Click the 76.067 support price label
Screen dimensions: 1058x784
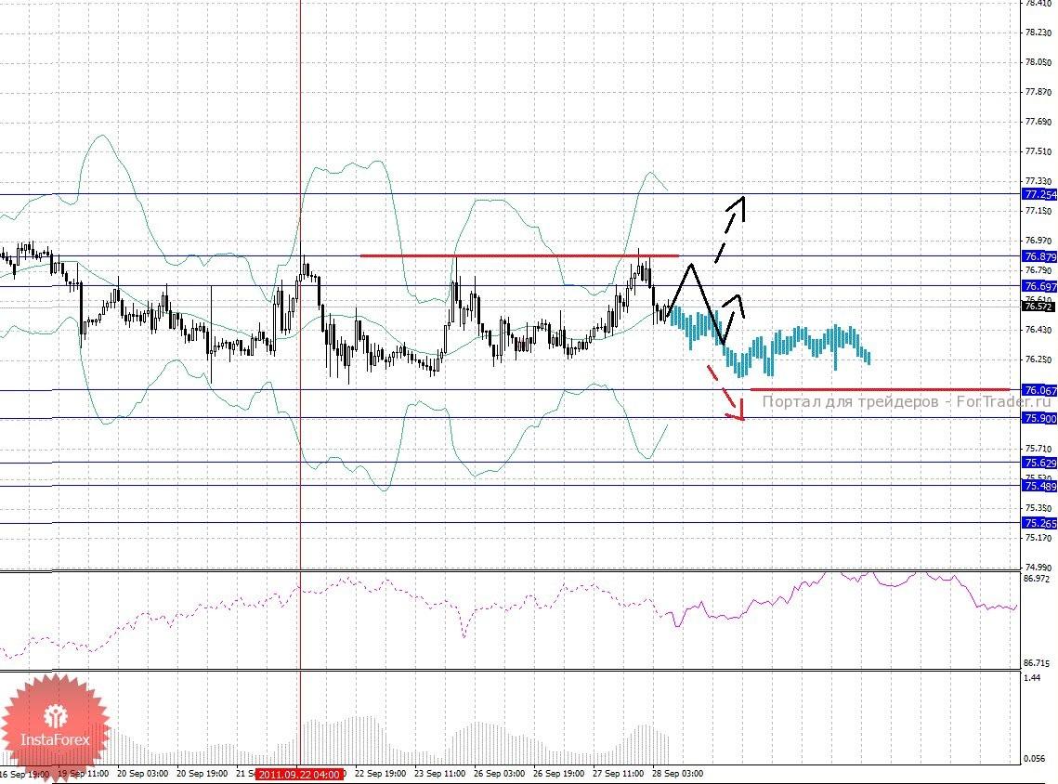click(x=1039, y=390)
